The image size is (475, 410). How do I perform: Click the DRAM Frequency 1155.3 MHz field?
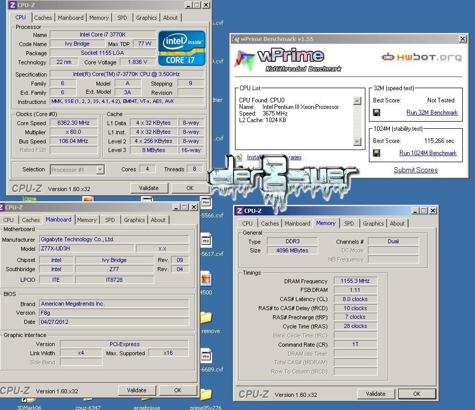(355, 281)
